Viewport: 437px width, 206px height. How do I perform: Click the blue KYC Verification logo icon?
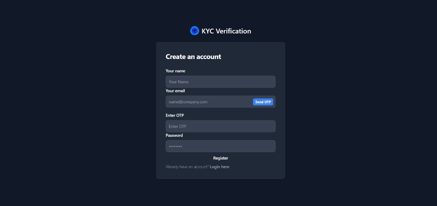pyautogui.click(x=195, y=31)
